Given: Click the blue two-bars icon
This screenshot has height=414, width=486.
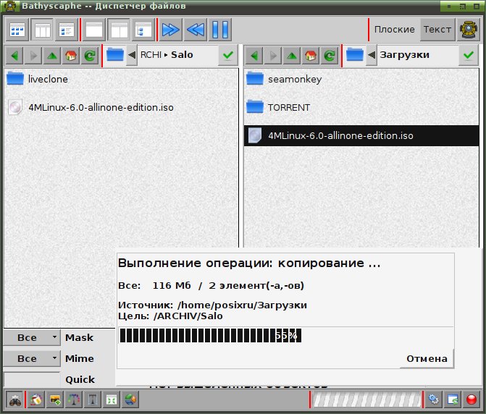Looking at the screenshot, I should pos(220,30).
